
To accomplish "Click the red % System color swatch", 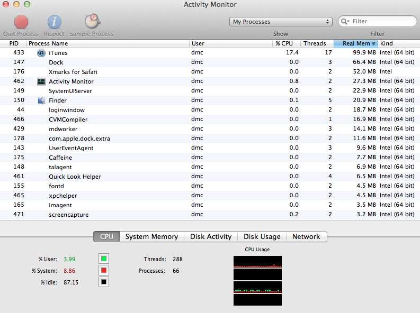I will [x=104, y=271].
